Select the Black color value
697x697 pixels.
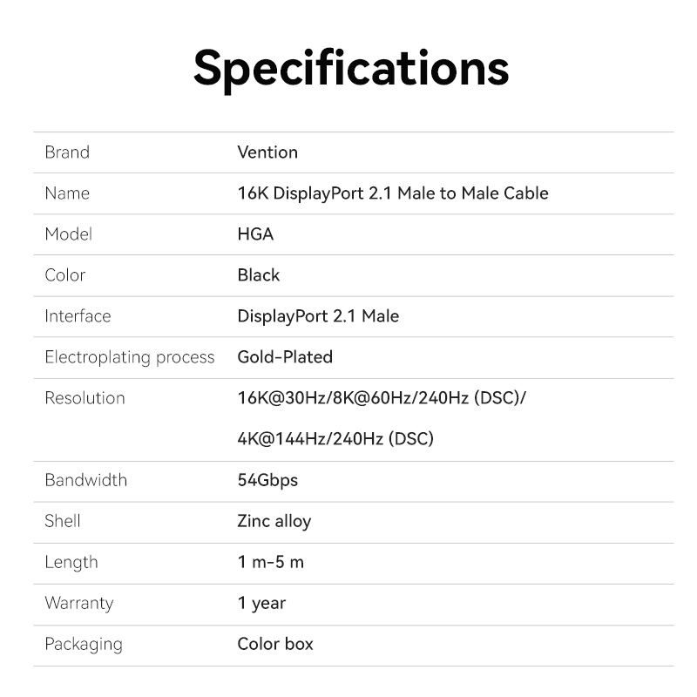click(x=259, y=275)
